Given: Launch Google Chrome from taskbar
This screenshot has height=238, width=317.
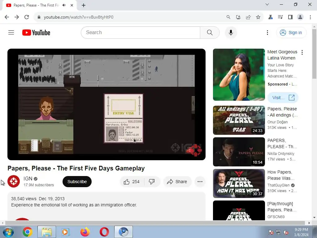Looking at the screenshot, I should tap(28, 232).
